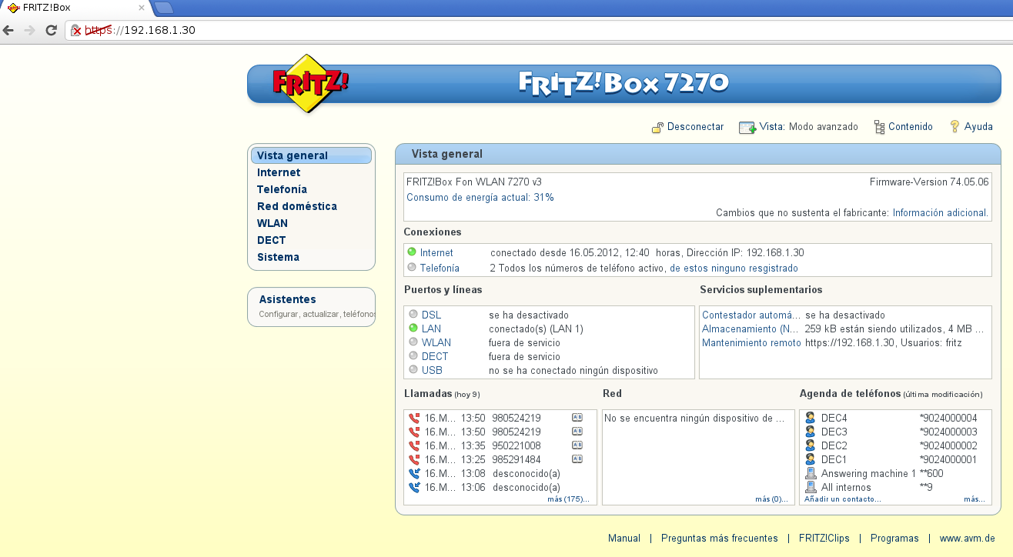This screenshot has width=1013, height=557.
Task: Click the browser address bar
Action: pos(539,30)
